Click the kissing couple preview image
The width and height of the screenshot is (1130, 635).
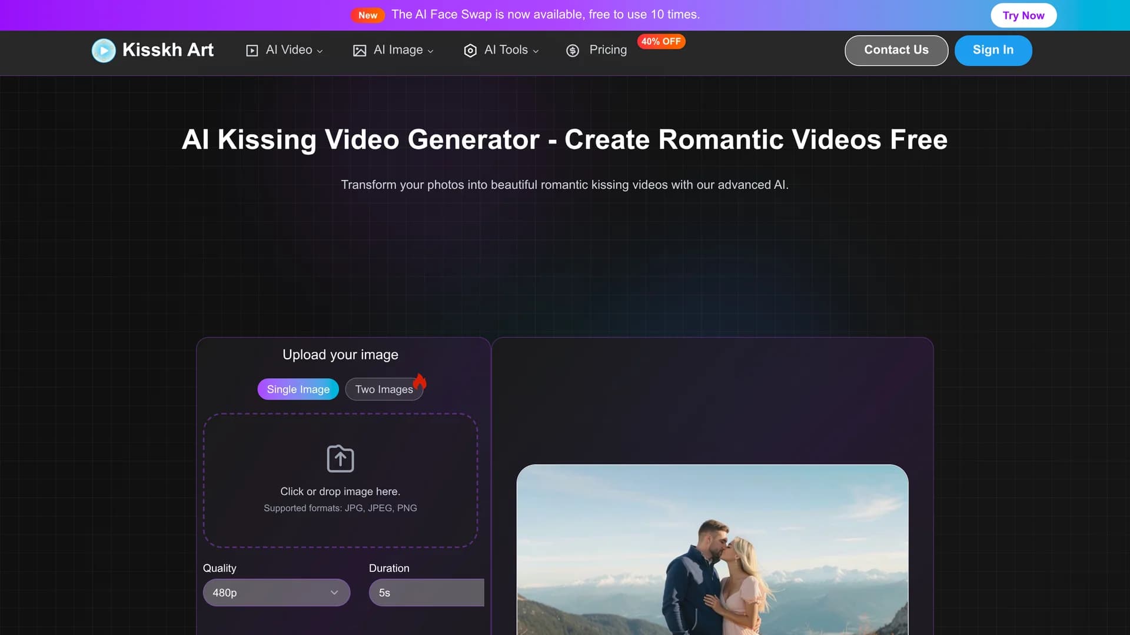coord(712,550)
